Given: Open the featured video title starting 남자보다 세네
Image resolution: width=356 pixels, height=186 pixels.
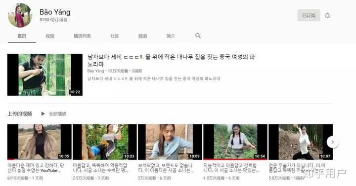Looking at the screenshot, I should [x=171, y=60].
